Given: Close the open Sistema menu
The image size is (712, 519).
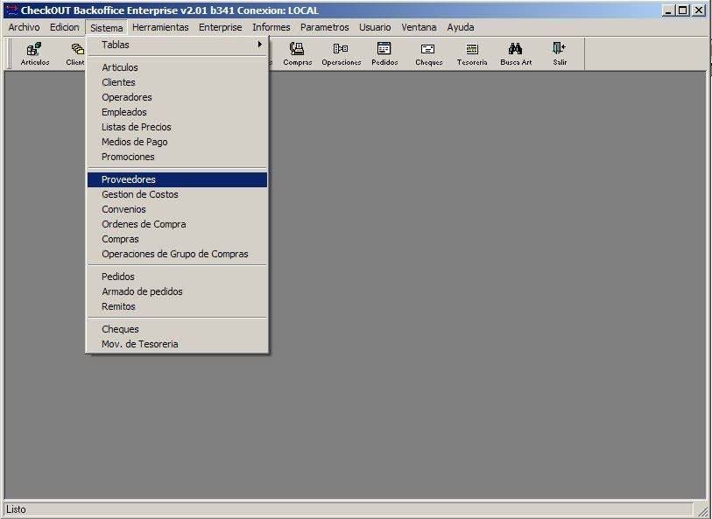Looking at the screenshot, I should pyautogui.click(x=106, y=28).
